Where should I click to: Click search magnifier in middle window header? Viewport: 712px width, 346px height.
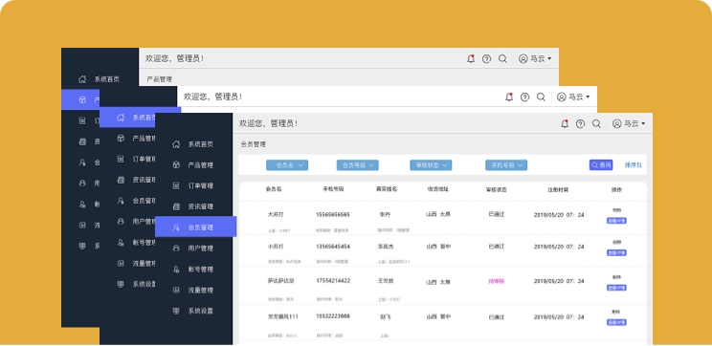pos(541,97)
